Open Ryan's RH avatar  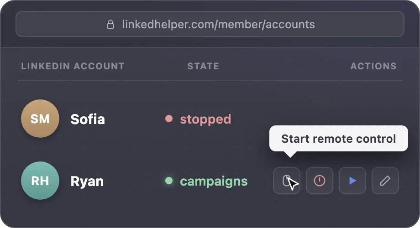click(x=40, y=181)
